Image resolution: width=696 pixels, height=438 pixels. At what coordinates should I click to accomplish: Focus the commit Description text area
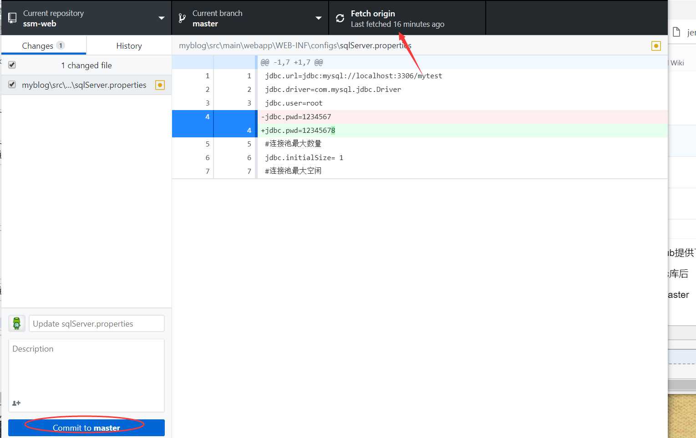[x=86, y=376]
